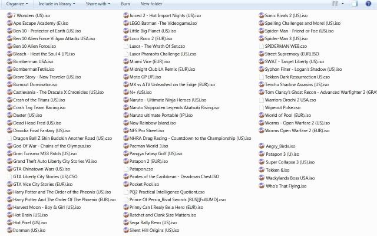Click Tenchu Shadow Assasins (US).iso
Image resolution: width=377 pixels, height=236 pixels.
click(x=297, y=84)
